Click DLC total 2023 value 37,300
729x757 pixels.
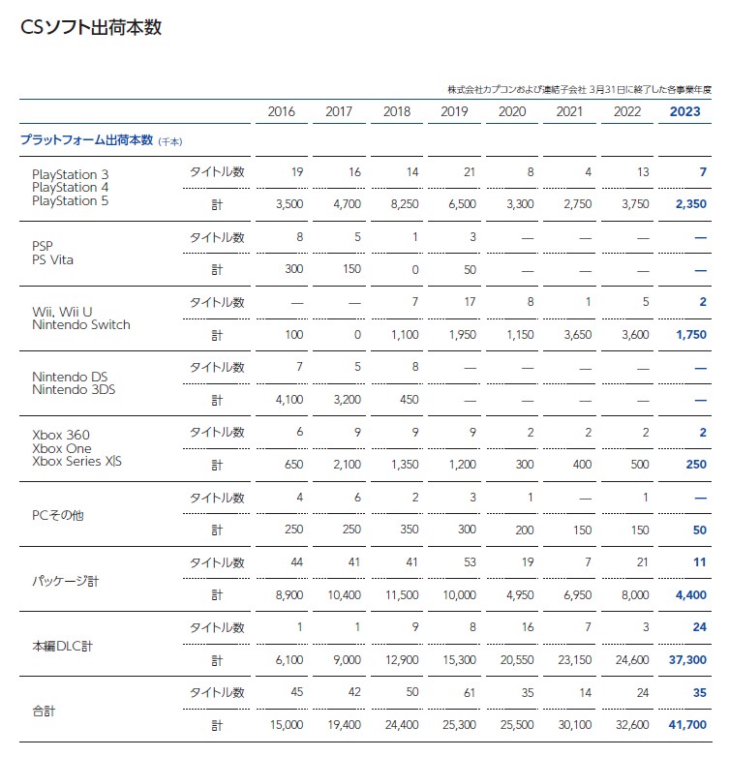[x=687, y=660]
